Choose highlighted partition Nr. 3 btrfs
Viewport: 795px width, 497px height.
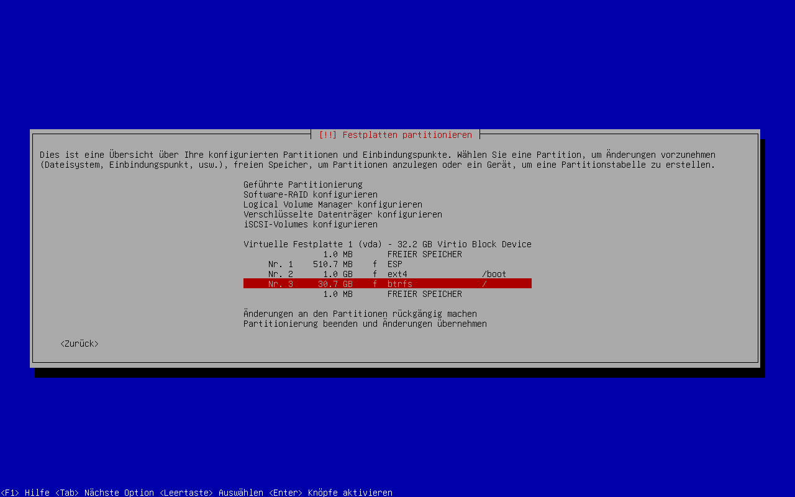(387, 284)
